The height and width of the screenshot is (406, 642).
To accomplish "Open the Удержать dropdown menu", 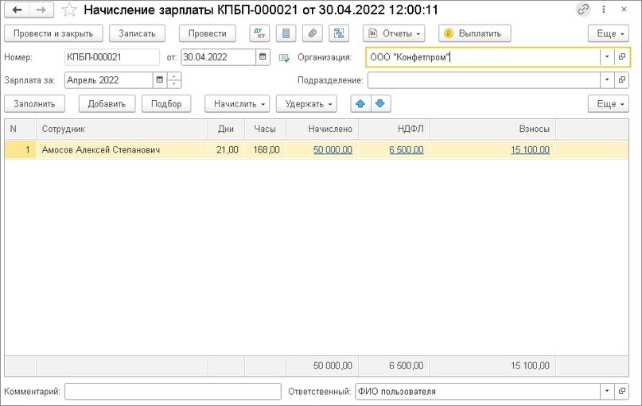I will [306, 104].
